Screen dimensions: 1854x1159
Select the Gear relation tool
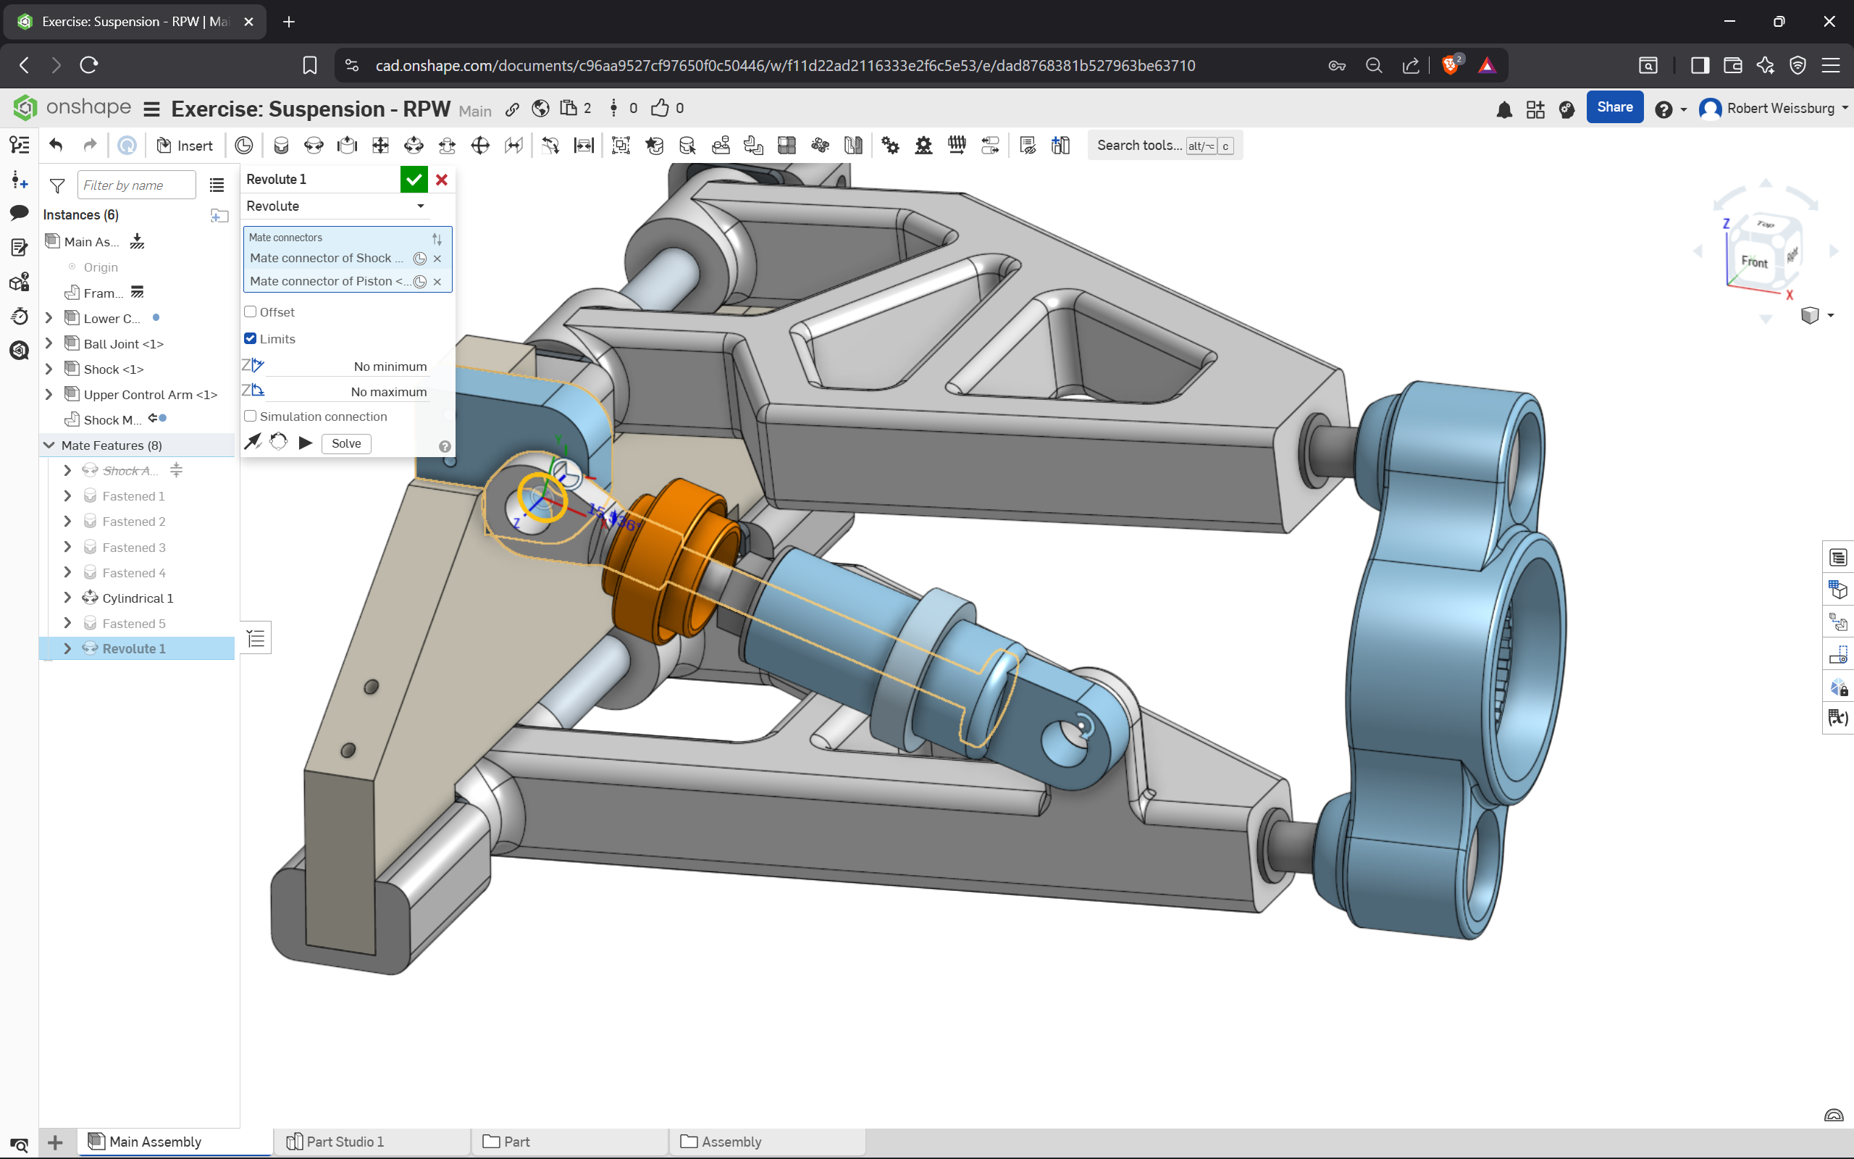coord(890,146)
